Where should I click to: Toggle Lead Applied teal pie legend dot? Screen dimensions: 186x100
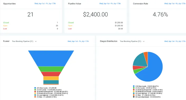pyautogui.click(x=134, y=93)
